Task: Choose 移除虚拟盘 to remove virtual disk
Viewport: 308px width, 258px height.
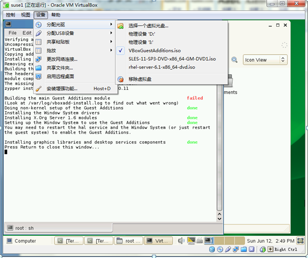Action: tap(172, 79)
